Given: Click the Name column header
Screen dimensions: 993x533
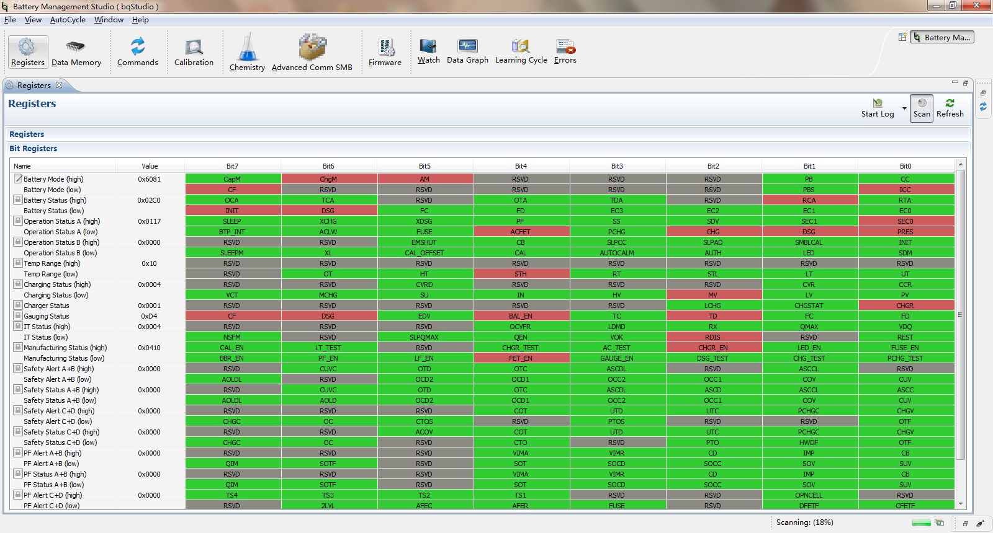Looking at the screenshot, I should coord(63,165).
